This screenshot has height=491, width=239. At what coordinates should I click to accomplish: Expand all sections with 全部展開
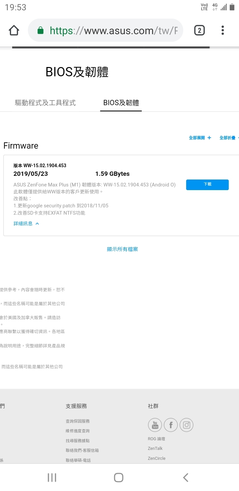tap(200, 138)
